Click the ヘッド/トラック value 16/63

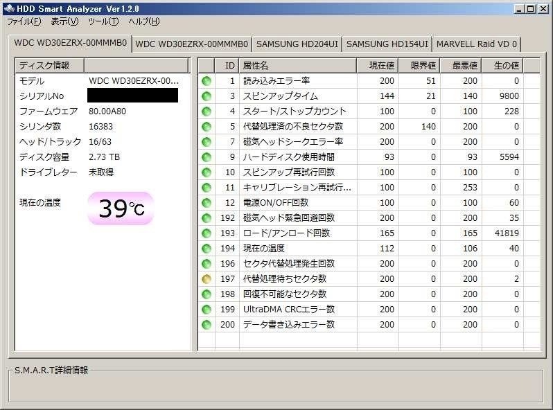coord(100,142)
